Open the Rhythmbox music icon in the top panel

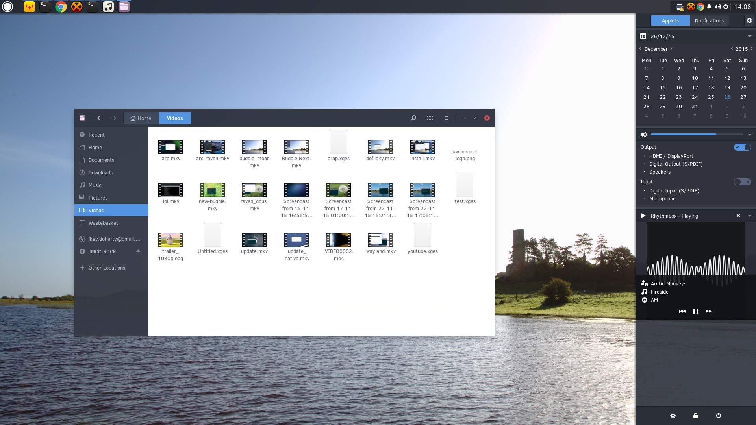(108, 7)
